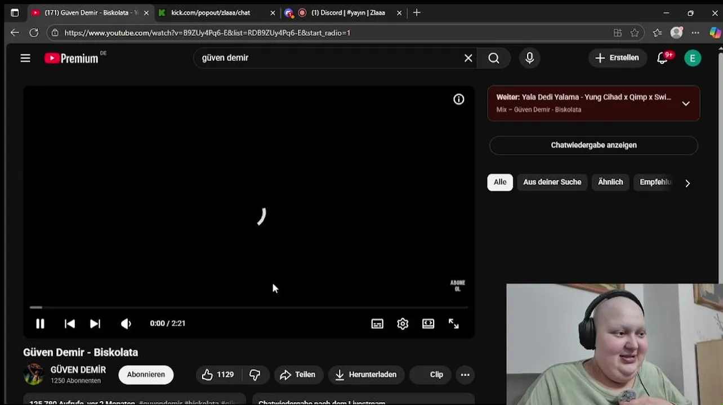The image size is (723, 405).
Task: Reload the current page
Action: coord(34,33)
